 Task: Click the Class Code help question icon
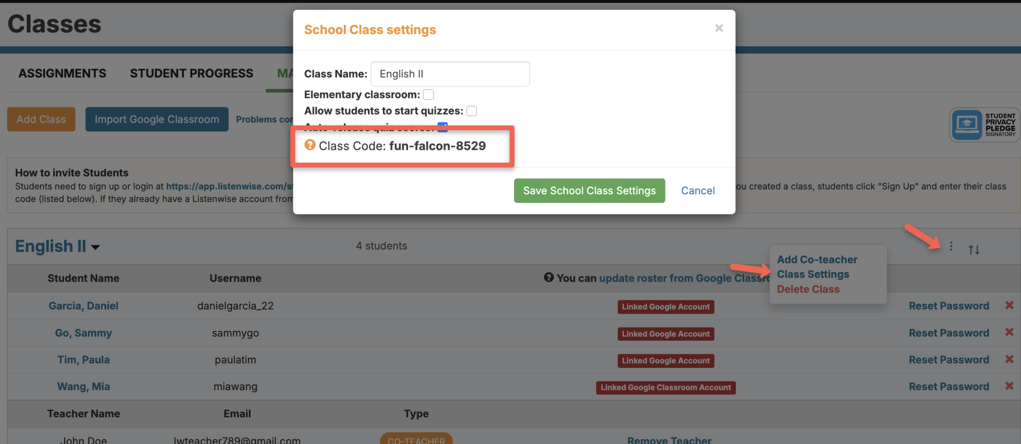[x=310, y=145]
